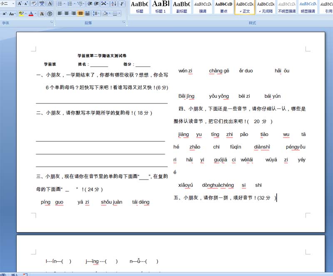Image resolution: width=333 pixels, height=276 pixels.
Task: Apply red font color
Action: tap(31, 14)
